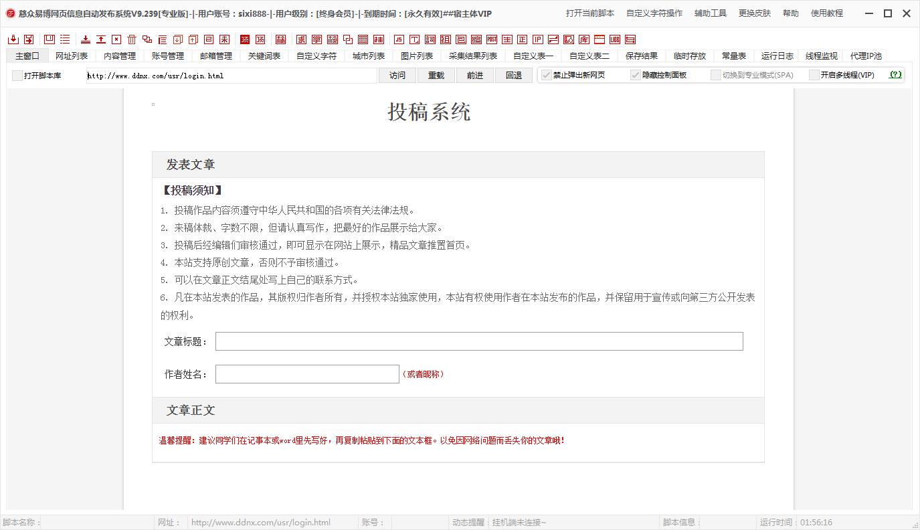Open the 打开当前脚本 menu

click(590, 13)
